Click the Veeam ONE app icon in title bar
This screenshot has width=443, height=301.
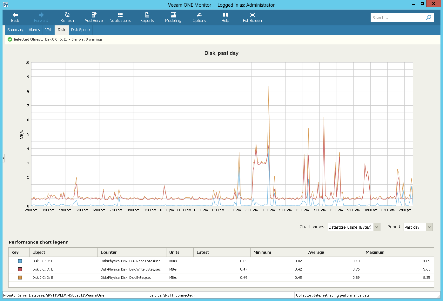(5, 5)
